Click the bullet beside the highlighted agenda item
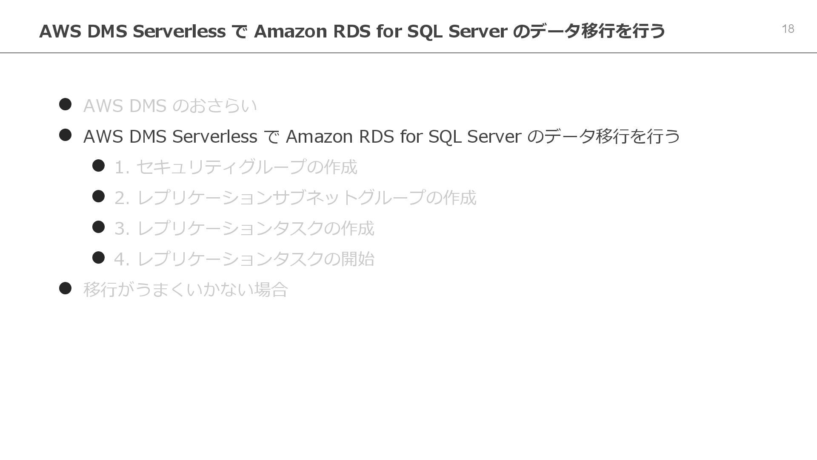The height and width of the screenshot is (460, 817). point(65,135)
